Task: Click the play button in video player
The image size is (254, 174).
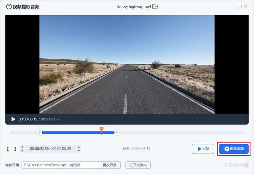Action: point(13,119)
